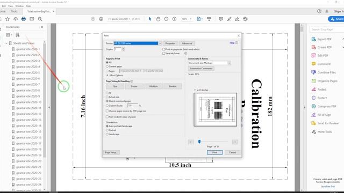The height and width of the screenshot is (193, 344).
Task: Select Current page radio button
Action: 107,66
